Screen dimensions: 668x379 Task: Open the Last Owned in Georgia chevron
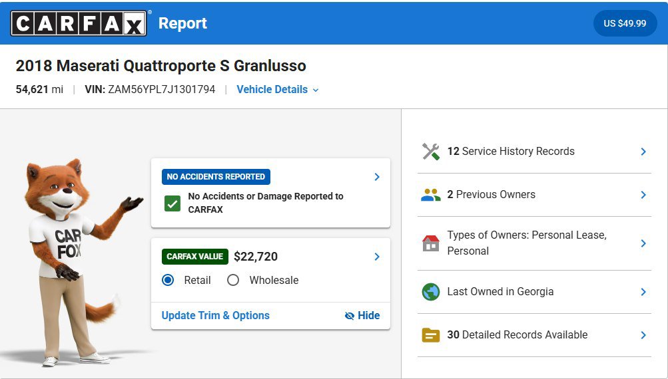pos(643,292)
